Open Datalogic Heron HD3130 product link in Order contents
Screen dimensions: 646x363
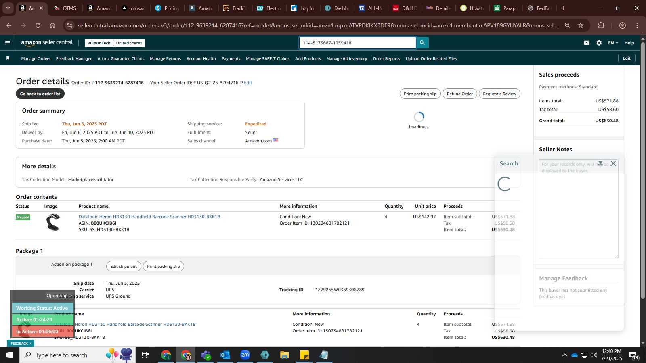click(x=149, y=217)
